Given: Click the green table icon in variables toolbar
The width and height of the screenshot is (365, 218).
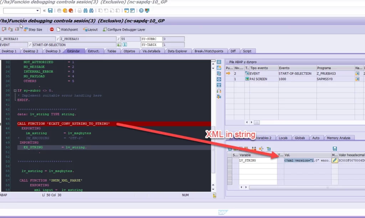Looking at the screenshot, I should [x=269, y=149].
